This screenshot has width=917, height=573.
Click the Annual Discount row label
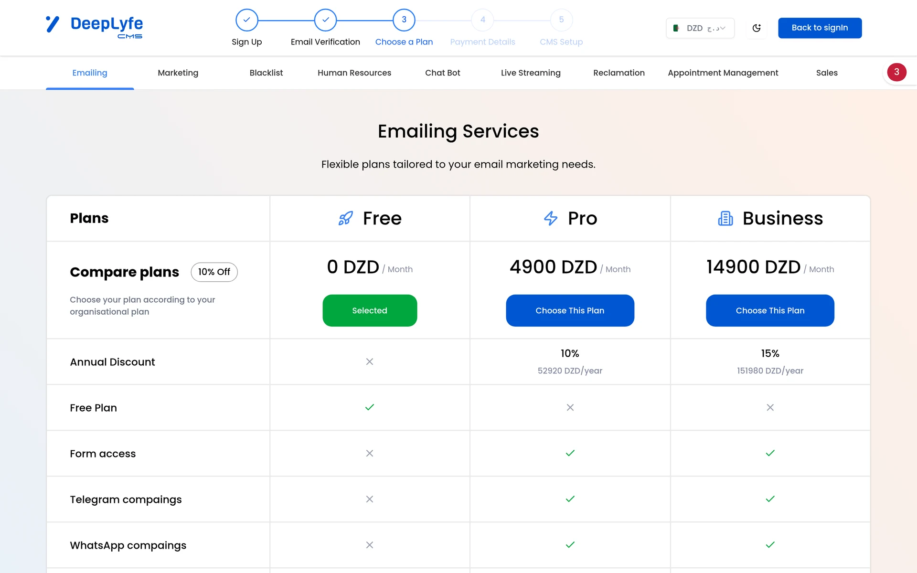point(112,362)
